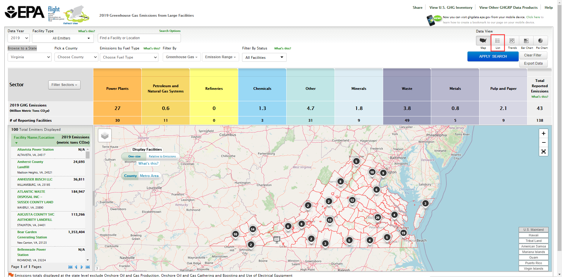Click the FLIGHT tool logo
This screenshot has width=562, height=277.
(x=68, y=15)
